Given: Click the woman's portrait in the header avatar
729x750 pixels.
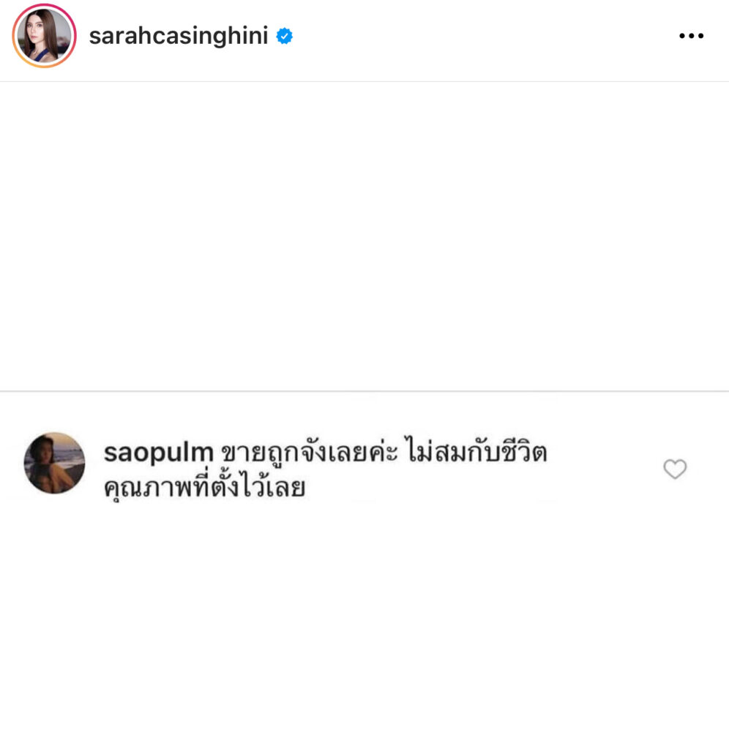Looking at the screenshot, I should pos(44,35).
